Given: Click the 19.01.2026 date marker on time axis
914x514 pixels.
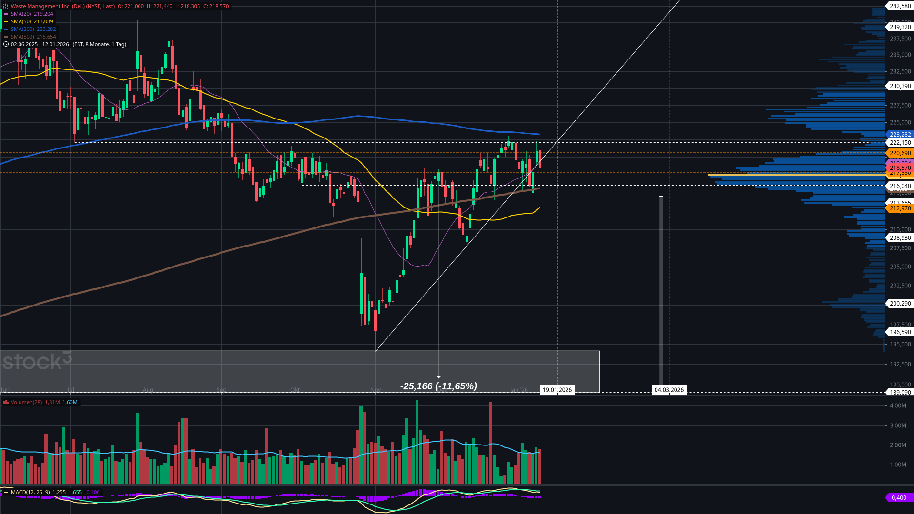Looking at the screenshot, I should (557, 390).
